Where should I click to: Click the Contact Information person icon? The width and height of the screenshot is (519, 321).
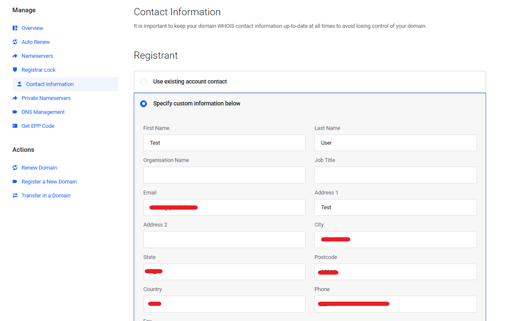coord(19,84)
